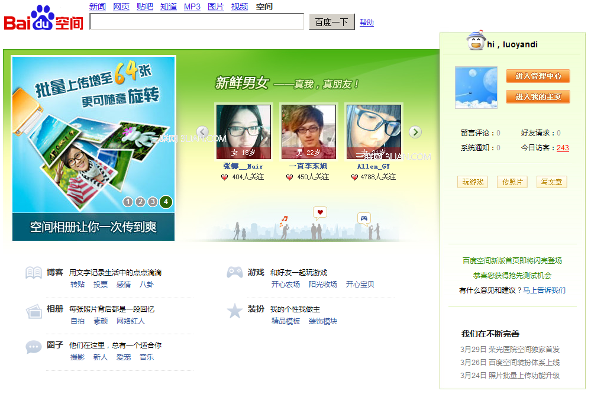The image size is (591, 394).
Task: Open the 音乐 circle category link
Action: click(x=147, y=357)
